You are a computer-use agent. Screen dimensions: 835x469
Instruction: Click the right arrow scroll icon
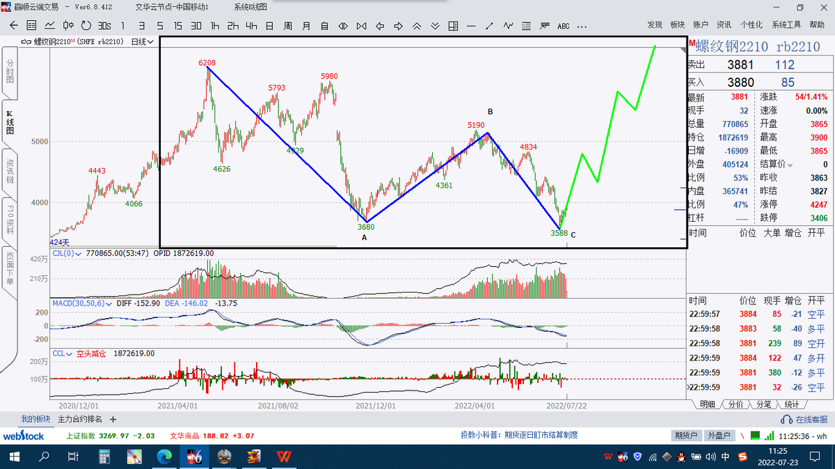click(398, 26)
